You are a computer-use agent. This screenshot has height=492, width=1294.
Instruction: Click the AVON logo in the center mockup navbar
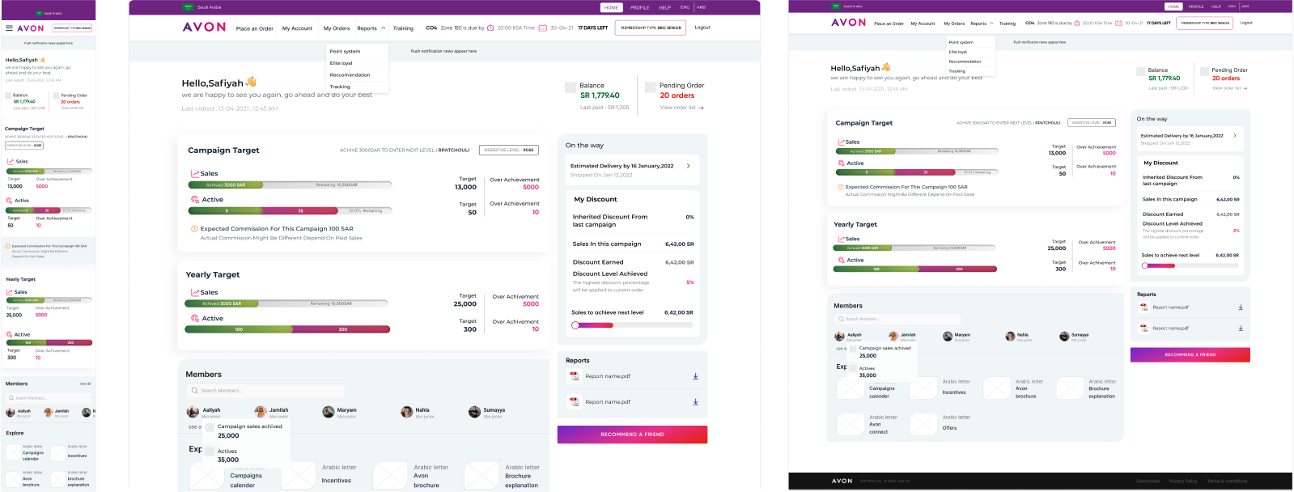(x=204, y=27)
